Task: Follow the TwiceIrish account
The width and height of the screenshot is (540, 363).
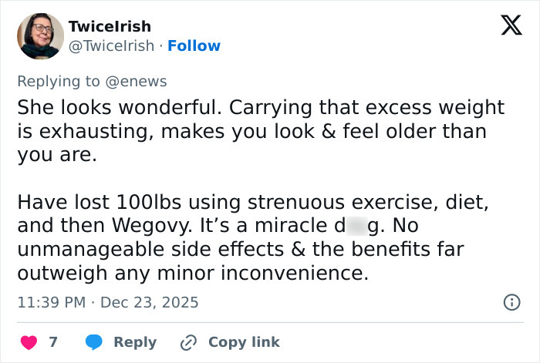Action: click(194, 46)
